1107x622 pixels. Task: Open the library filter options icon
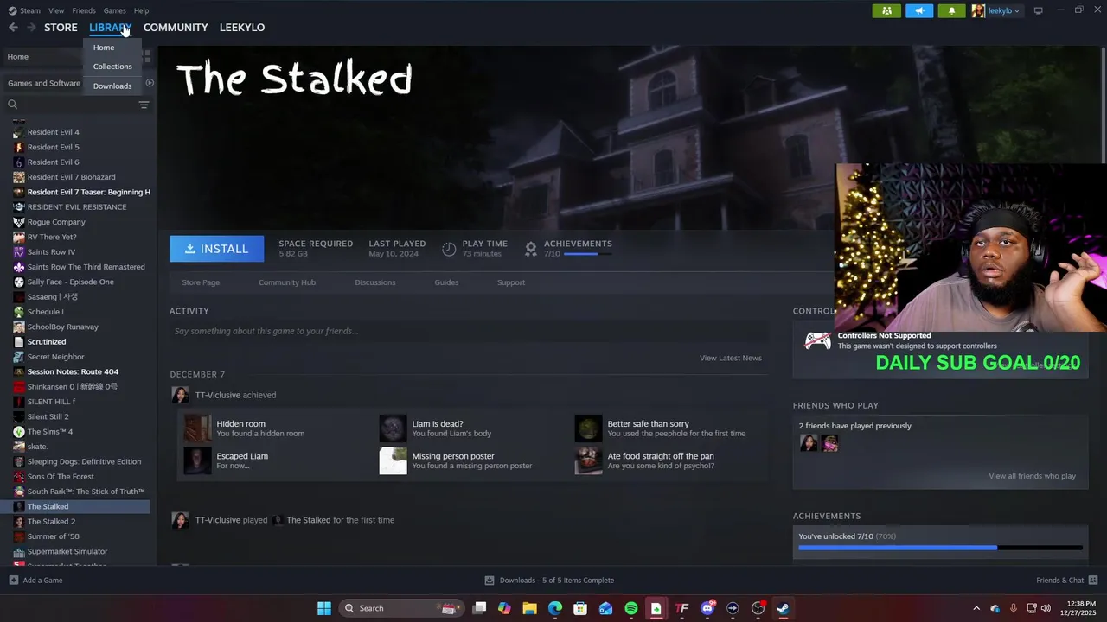tap(144, 105)
